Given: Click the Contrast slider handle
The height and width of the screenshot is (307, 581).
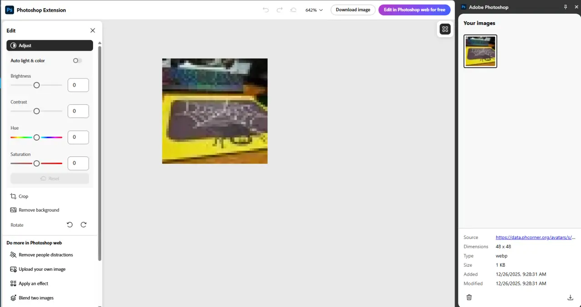Looking at the screenshot, I should pyautogui.click(x=37, y=111).
